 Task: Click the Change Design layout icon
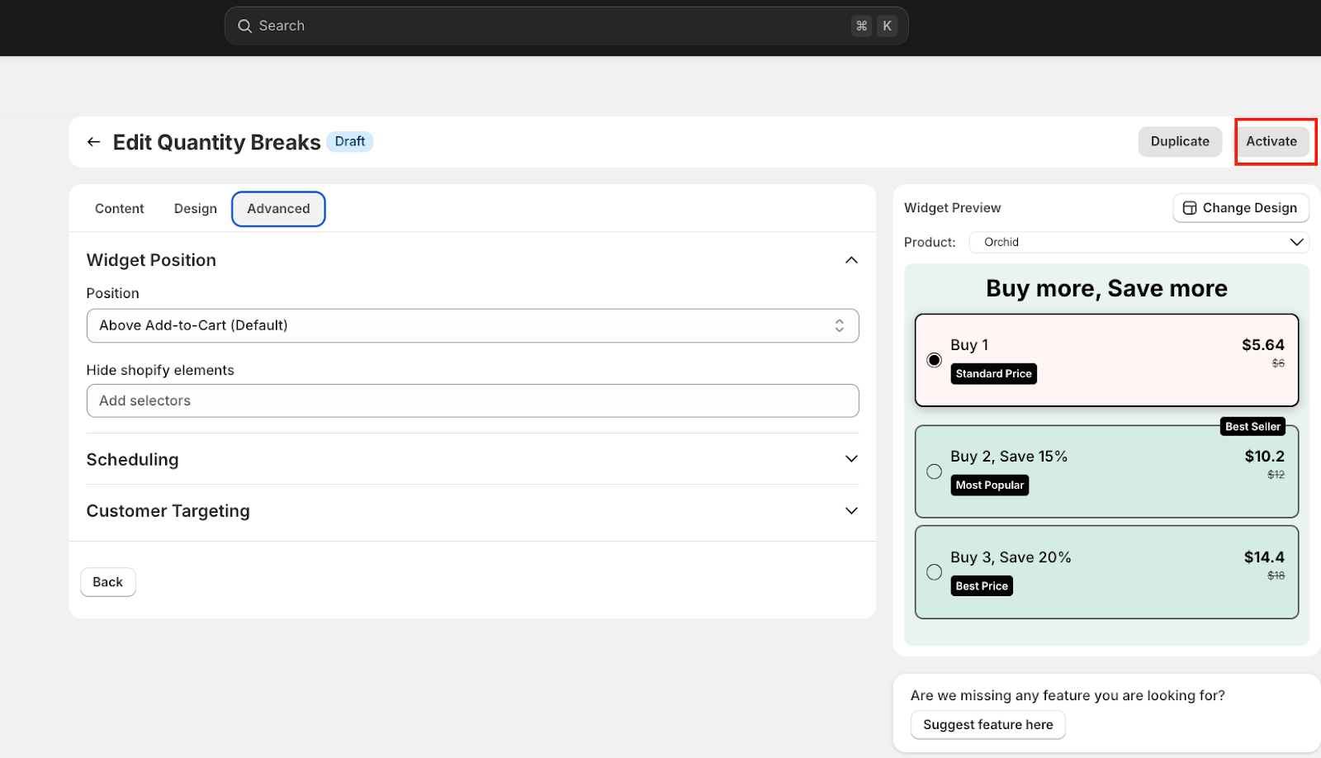(x=1190, y=208)
